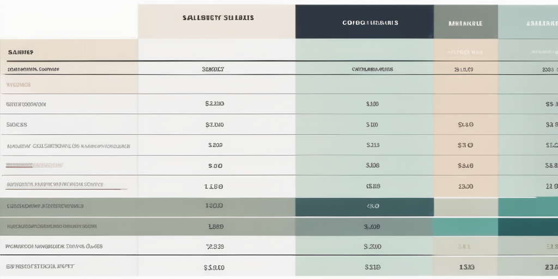Select the "$.2.9.39" value cell
Viewport: 558px width, 279px height.
click(215, 246)
